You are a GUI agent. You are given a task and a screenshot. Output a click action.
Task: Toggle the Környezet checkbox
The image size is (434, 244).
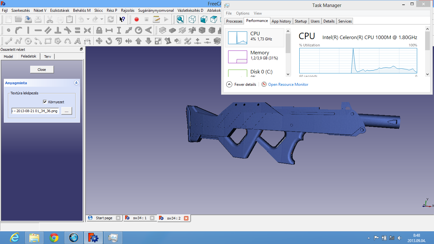pyautogui.click(x=45, y=102)
